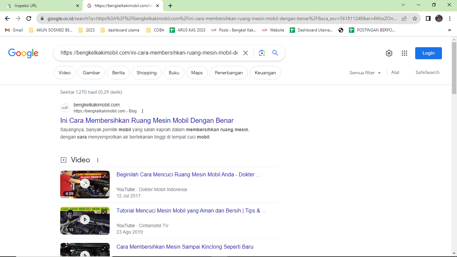
Task: Filter results by Maps
Action: tap(197, 73)
